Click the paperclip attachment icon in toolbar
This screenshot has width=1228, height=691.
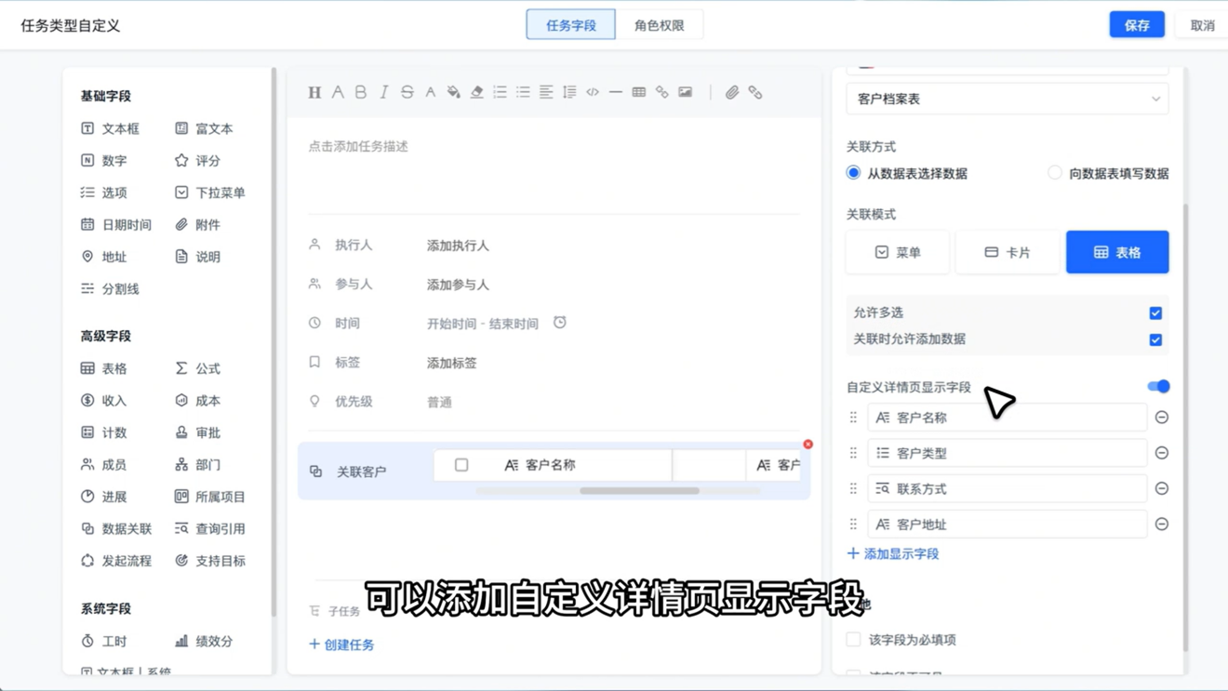point(732,92)
